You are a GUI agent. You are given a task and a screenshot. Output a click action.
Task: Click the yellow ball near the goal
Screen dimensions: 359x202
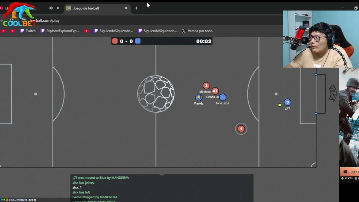coord(280,105)
